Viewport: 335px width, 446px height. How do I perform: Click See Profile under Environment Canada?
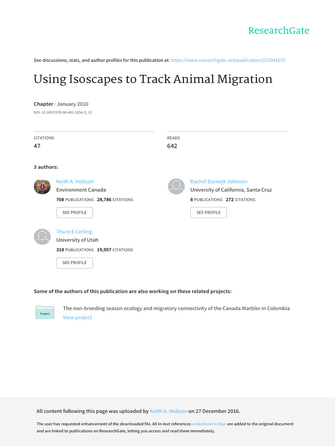coord(75,213)
